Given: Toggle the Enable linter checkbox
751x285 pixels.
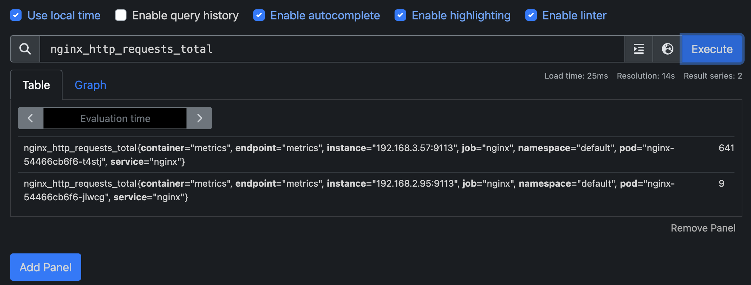Looking at the screenshot, I should pyautogui.click(x=531, y=15).
